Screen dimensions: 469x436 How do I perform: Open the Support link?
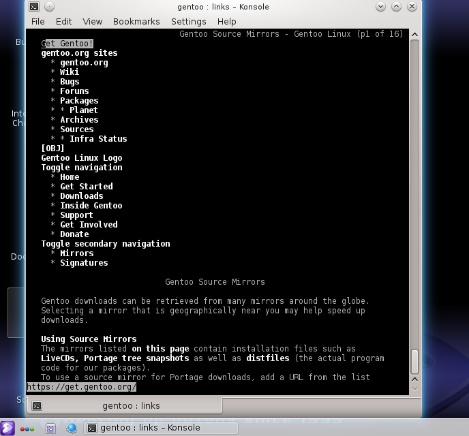(76, 215)
